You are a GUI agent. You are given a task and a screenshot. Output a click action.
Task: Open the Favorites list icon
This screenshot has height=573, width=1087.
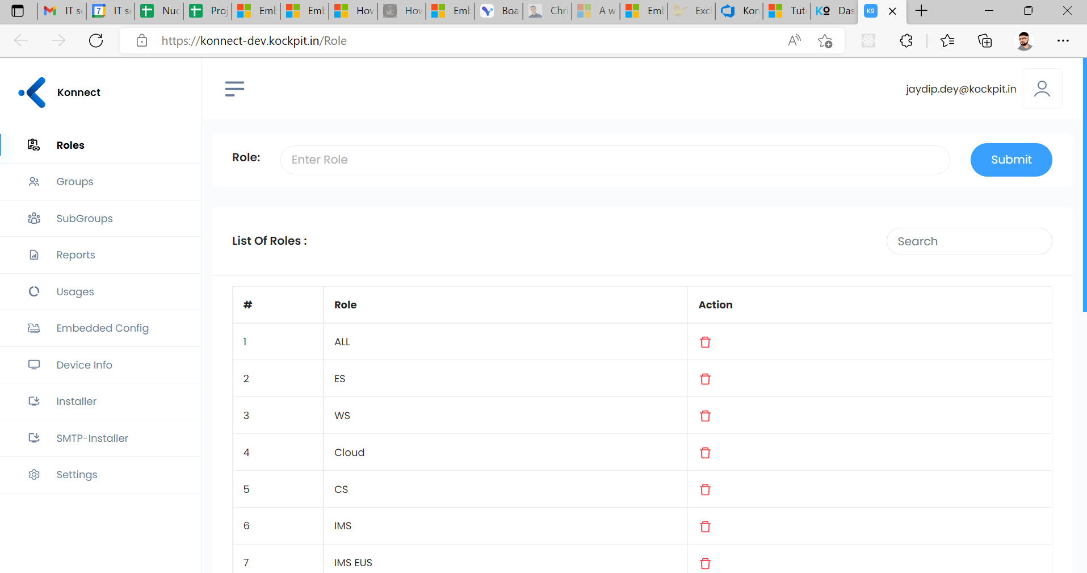(x=947, y=40)
